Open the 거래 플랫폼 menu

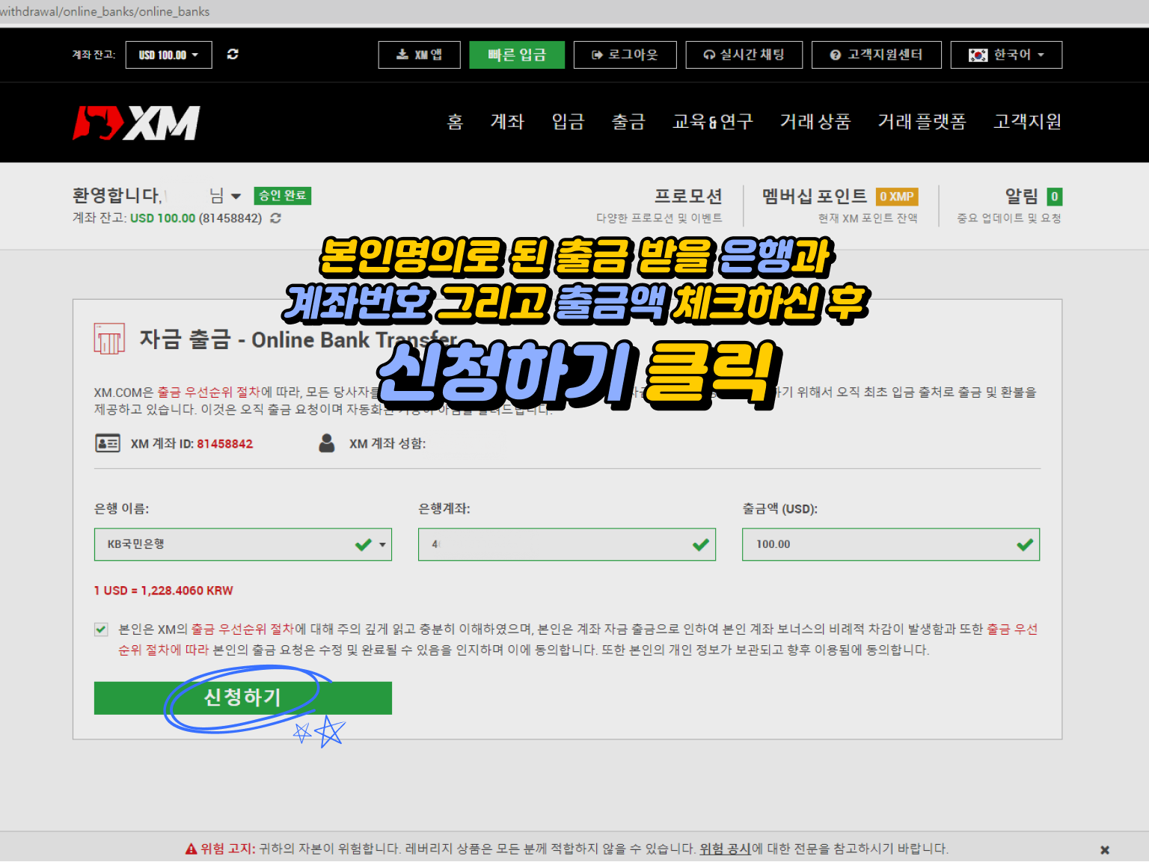point(922,122)
